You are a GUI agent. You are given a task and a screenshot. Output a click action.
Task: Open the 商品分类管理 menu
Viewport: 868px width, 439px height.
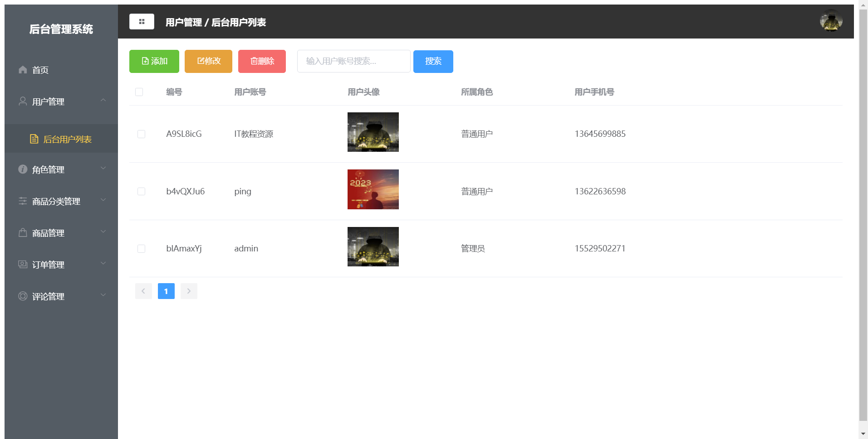(61, 201)
